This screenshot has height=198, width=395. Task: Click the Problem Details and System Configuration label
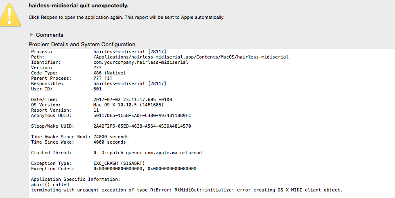coord(82,44)
